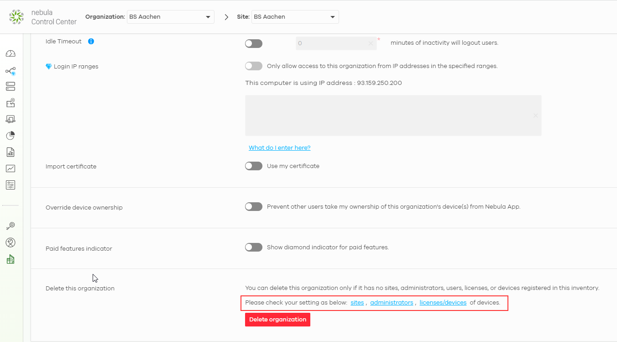Open the Site BS Aachen dropdown
The image size is (617, 342).
coord(295,17)
